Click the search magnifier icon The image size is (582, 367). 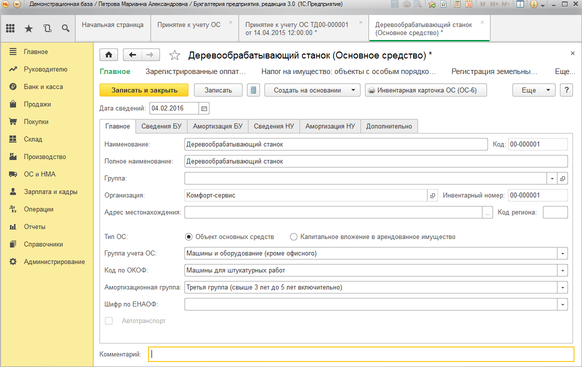65,28
